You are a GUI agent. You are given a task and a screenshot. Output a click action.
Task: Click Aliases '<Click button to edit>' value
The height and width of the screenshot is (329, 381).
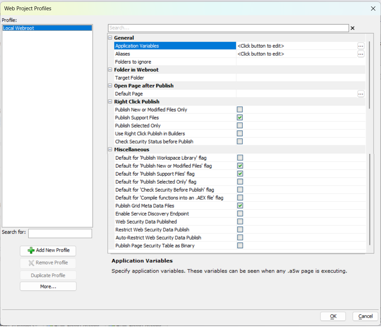tap(261, 54)
